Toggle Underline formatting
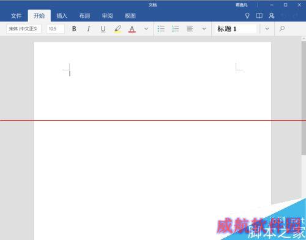Screen dimensions: 306x240 pos(103,29)
